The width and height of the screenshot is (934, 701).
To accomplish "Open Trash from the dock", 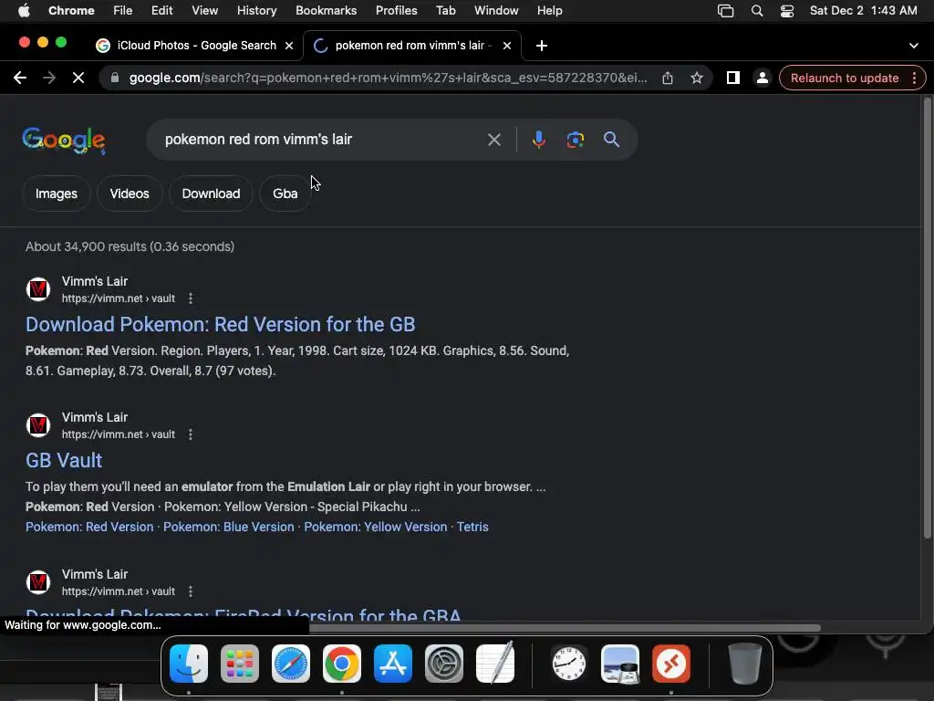I will click(x=744, y=664).
